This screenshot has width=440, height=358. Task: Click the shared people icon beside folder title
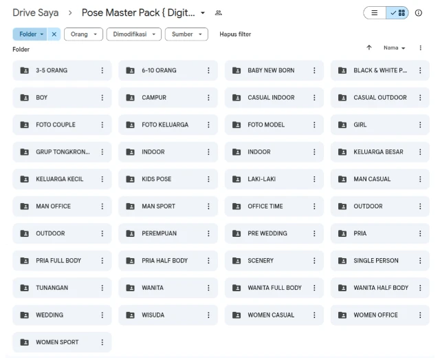click(219, 13)
